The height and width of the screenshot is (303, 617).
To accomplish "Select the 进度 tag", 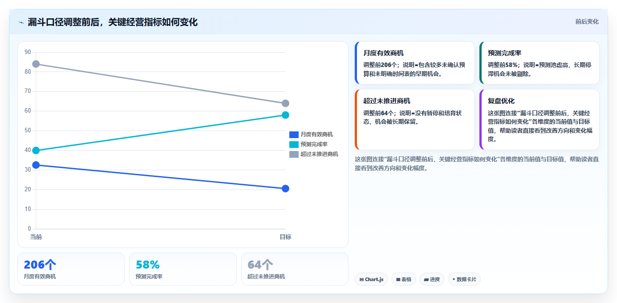I will click(x=432, y=279).
